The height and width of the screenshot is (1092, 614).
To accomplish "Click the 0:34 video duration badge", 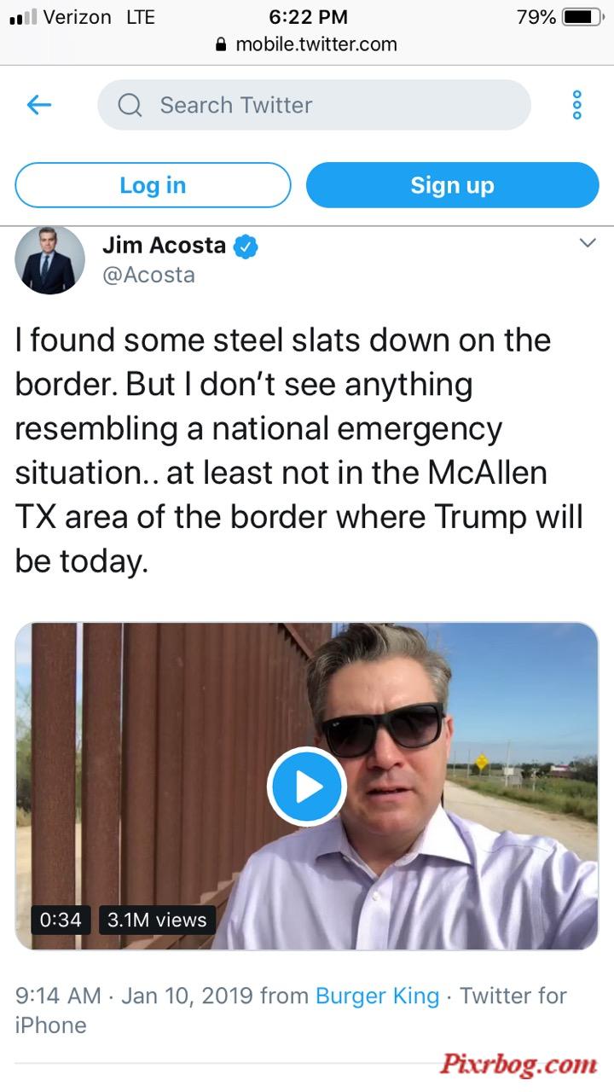I will (x=61, y=920).
